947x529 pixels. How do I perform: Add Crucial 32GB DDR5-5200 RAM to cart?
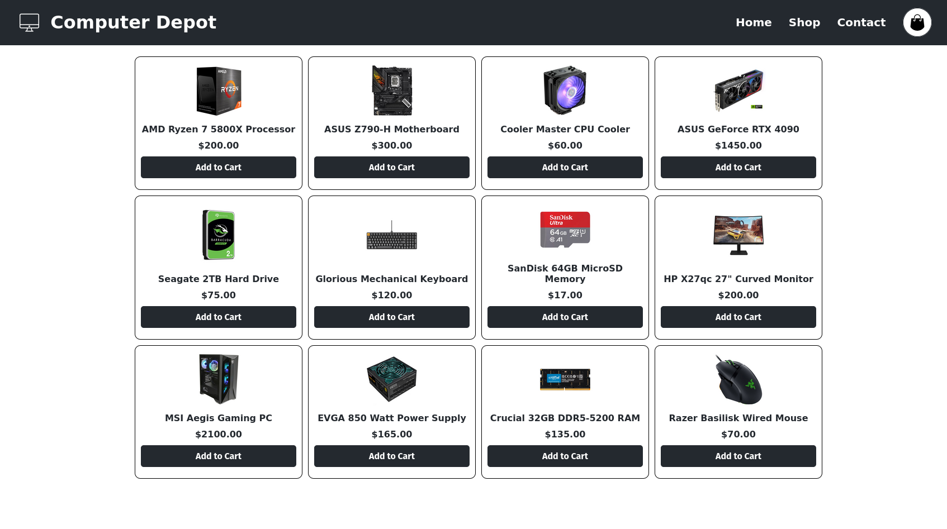565,456
